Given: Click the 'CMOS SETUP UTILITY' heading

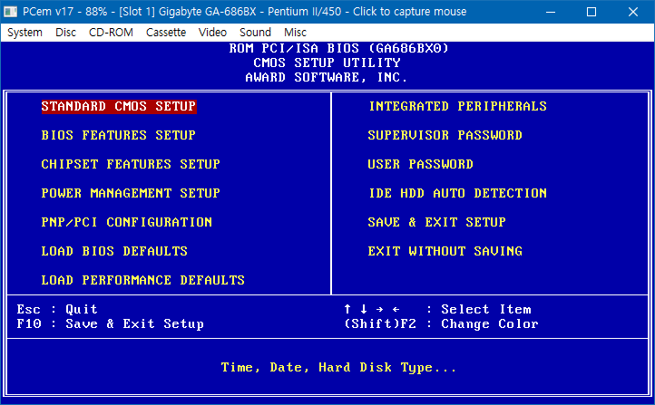Looking at the screenshot, I should (x=327, y=63).
